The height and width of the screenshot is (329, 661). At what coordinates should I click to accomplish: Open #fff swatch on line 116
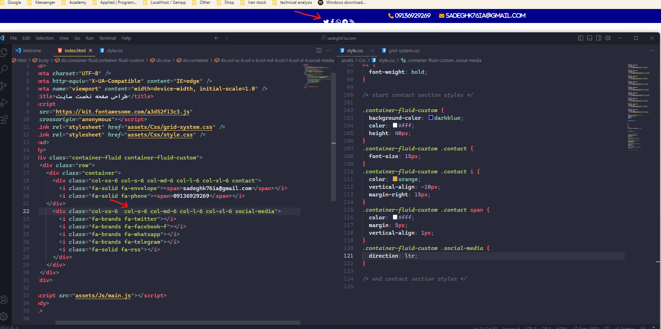395,217
